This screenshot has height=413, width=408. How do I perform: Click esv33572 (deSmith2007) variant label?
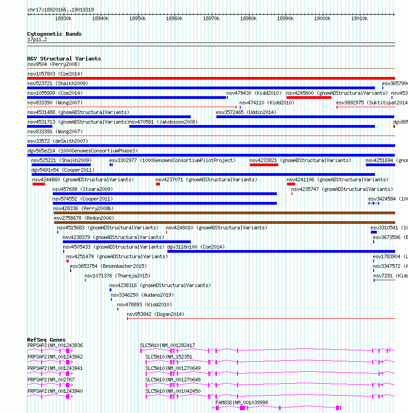[58, 141]
